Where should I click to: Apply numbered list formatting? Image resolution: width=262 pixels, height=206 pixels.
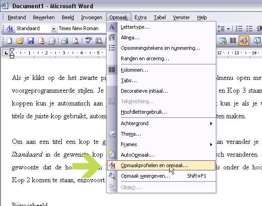coord(239,28)
